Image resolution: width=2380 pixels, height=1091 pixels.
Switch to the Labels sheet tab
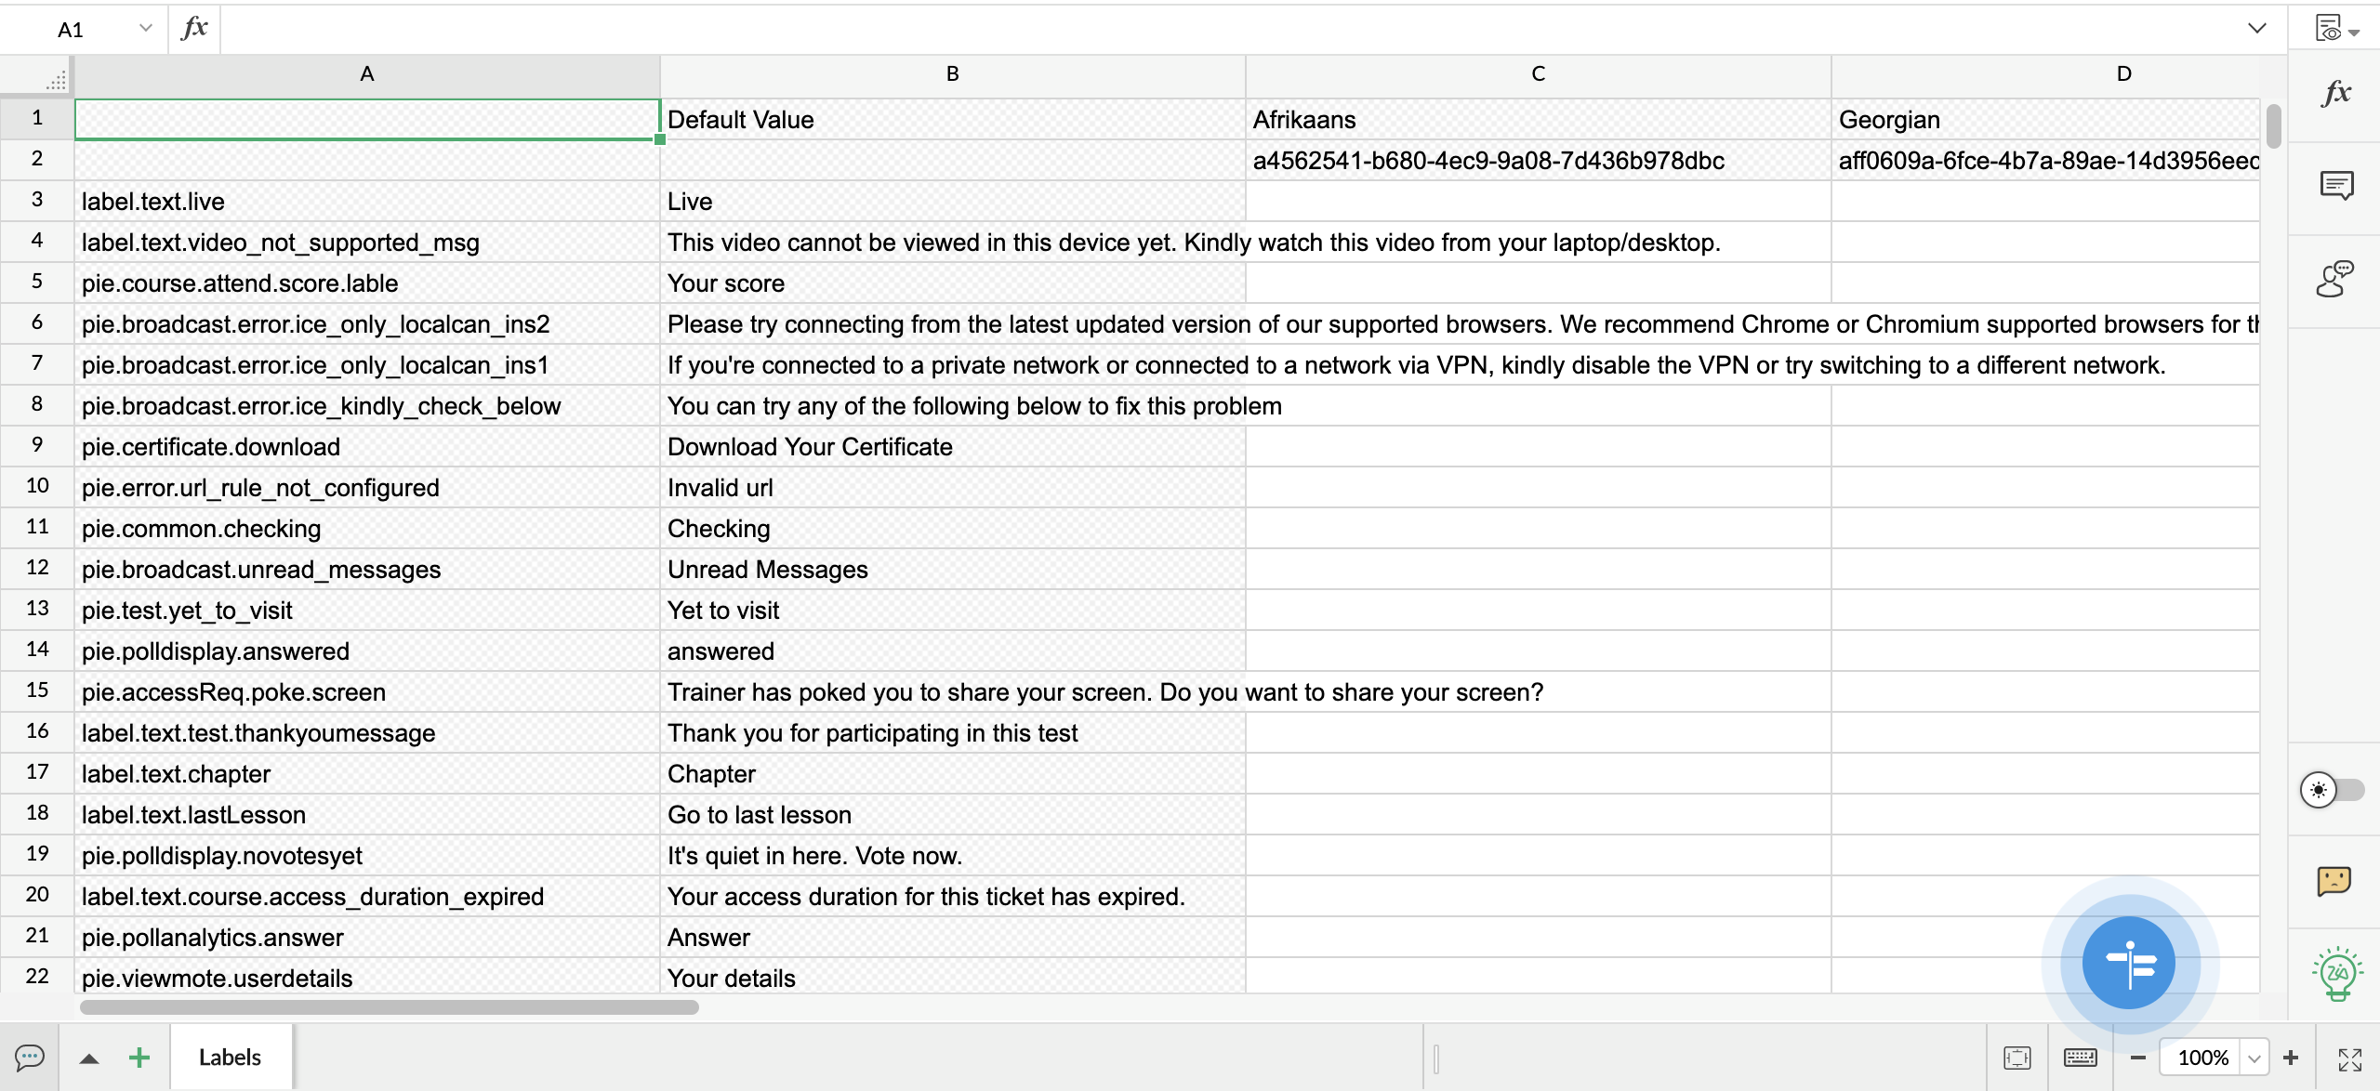coord(230,1058)
